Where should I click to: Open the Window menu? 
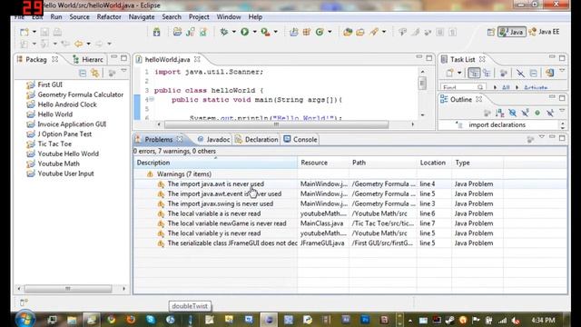tap(229, 17)
